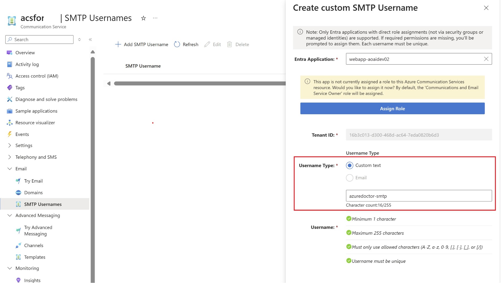Click the Overview icon in sidebar
Image resolution: width=501 pixels, height=283 pixels.
pos(9,53)
